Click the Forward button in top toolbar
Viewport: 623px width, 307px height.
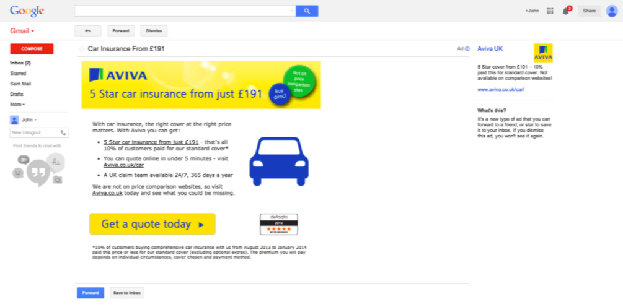tap(121, 30)
